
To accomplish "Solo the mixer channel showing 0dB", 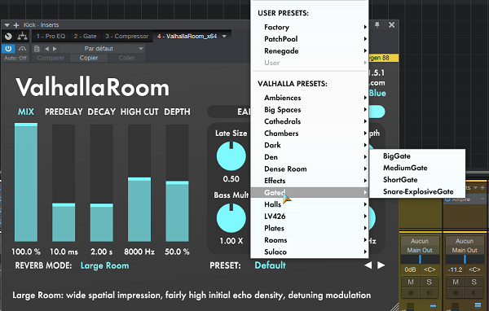I will (x=429, y=282).
